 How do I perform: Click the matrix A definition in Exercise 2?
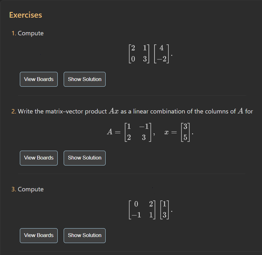pos(130,132)
